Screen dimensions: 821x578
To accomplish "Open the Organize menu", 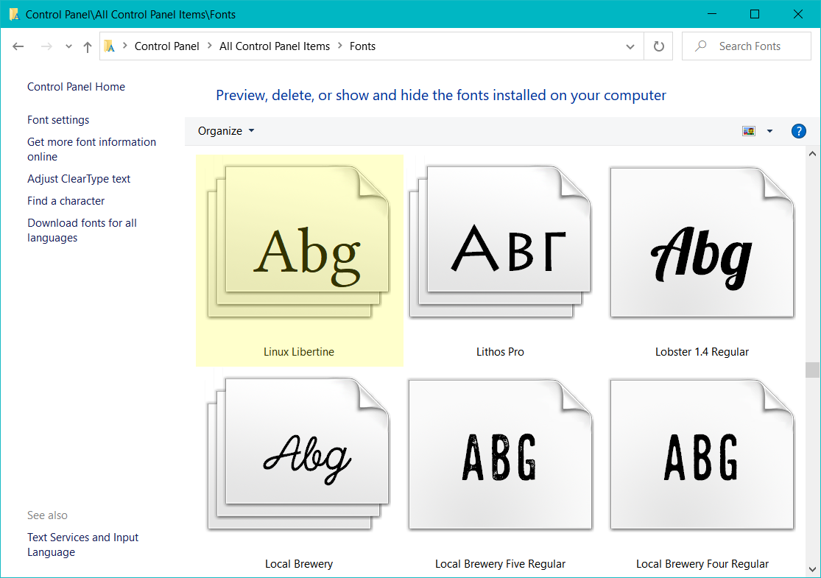I will (x=225, y=131).
